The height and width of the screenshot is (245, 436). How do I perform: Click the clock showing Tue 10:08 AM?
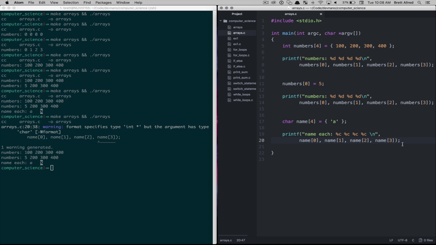coord(379,3)
